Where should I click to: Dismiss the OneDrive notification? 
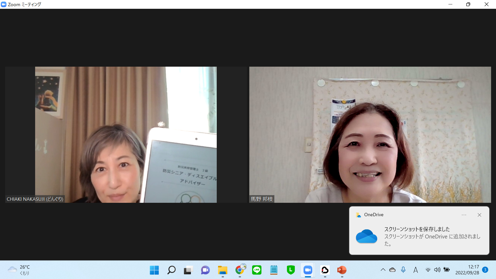tap(479, 215)
